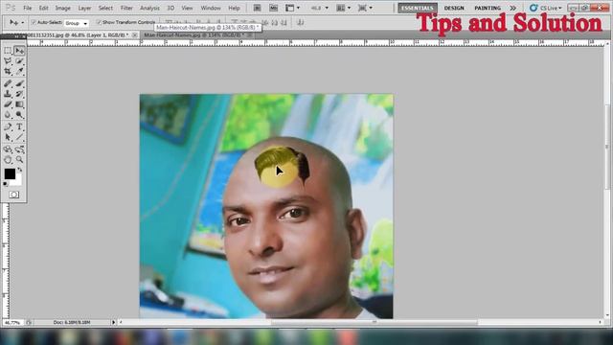
Task: Select the Horizontal Type tool
Action: pos(19,126)
